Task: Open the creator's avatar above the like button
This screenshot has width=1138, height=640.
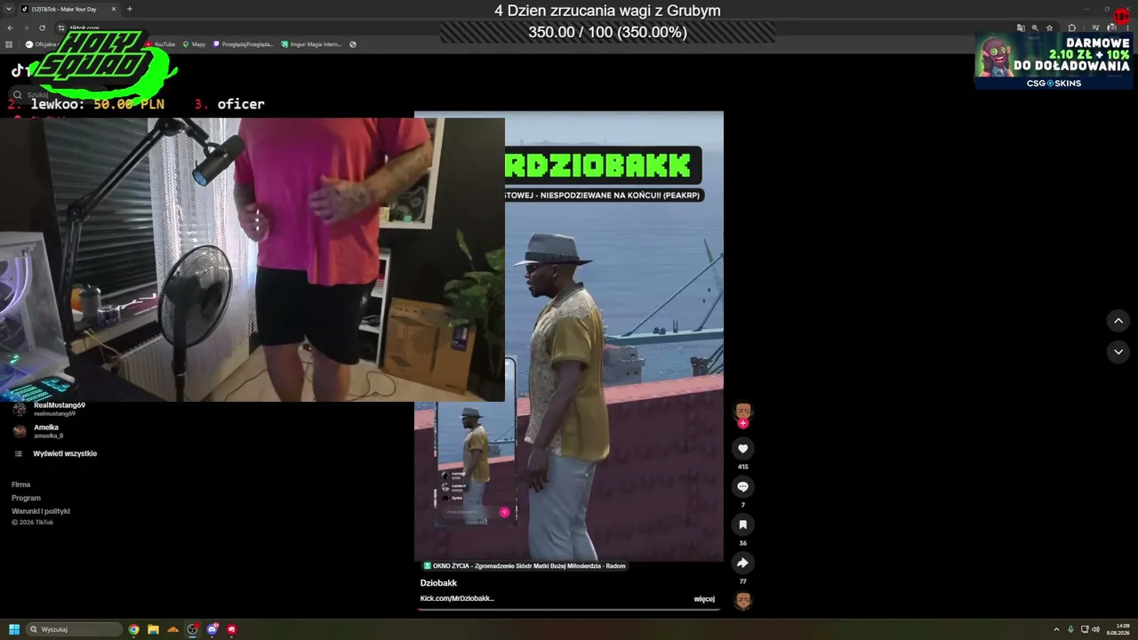Action: pos(743,411)
